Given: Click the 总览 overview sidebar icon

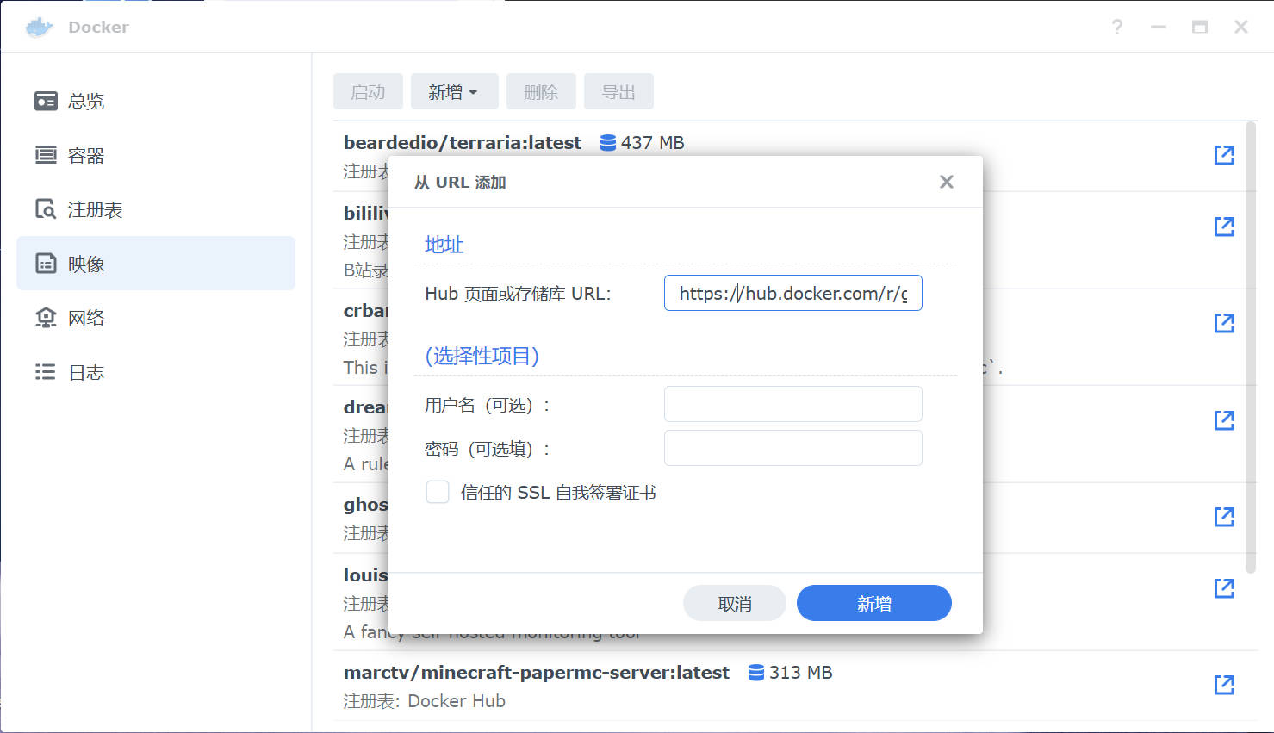Looking at the screenshot, I should click(x=46, y=101).
